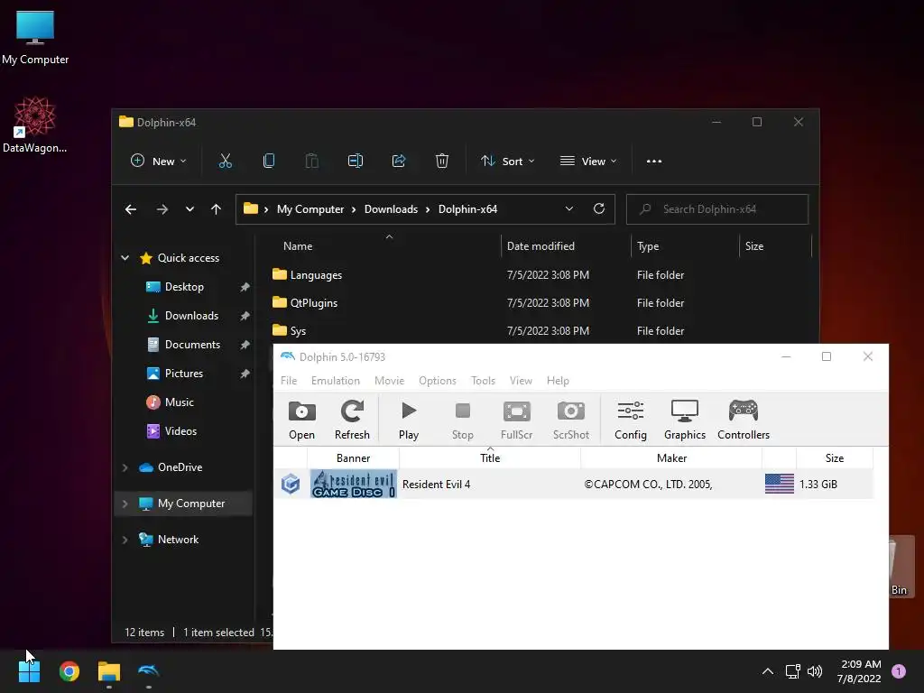
Task: Open the Windows Start menu
Action: click(x=29, y=670)
